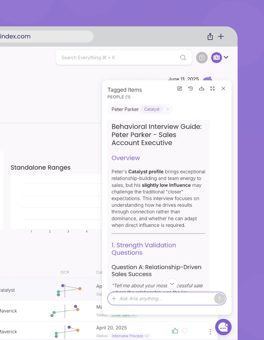The image size is (264, 340).
Task: Open three-dot menu on April 20 row
Action: tap(210, 331)
